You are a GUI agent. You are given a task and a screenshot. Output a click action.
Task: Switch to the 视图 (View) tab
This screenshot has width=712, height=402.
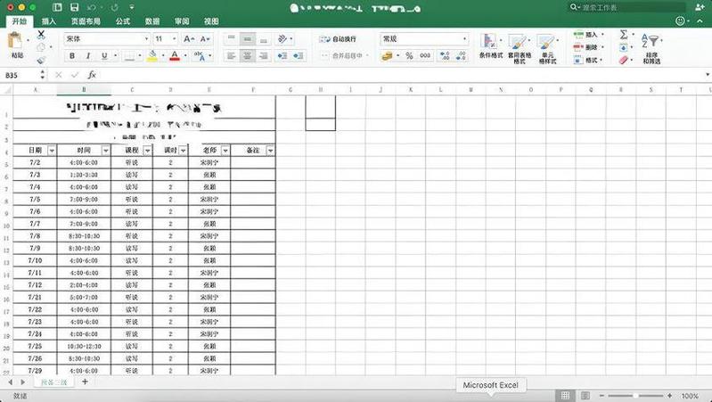pos(211,21)
